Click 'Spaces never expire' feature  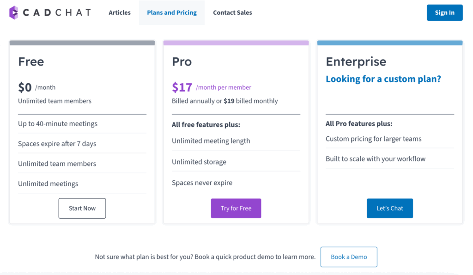pyautogui.click(x=202, y=183)
